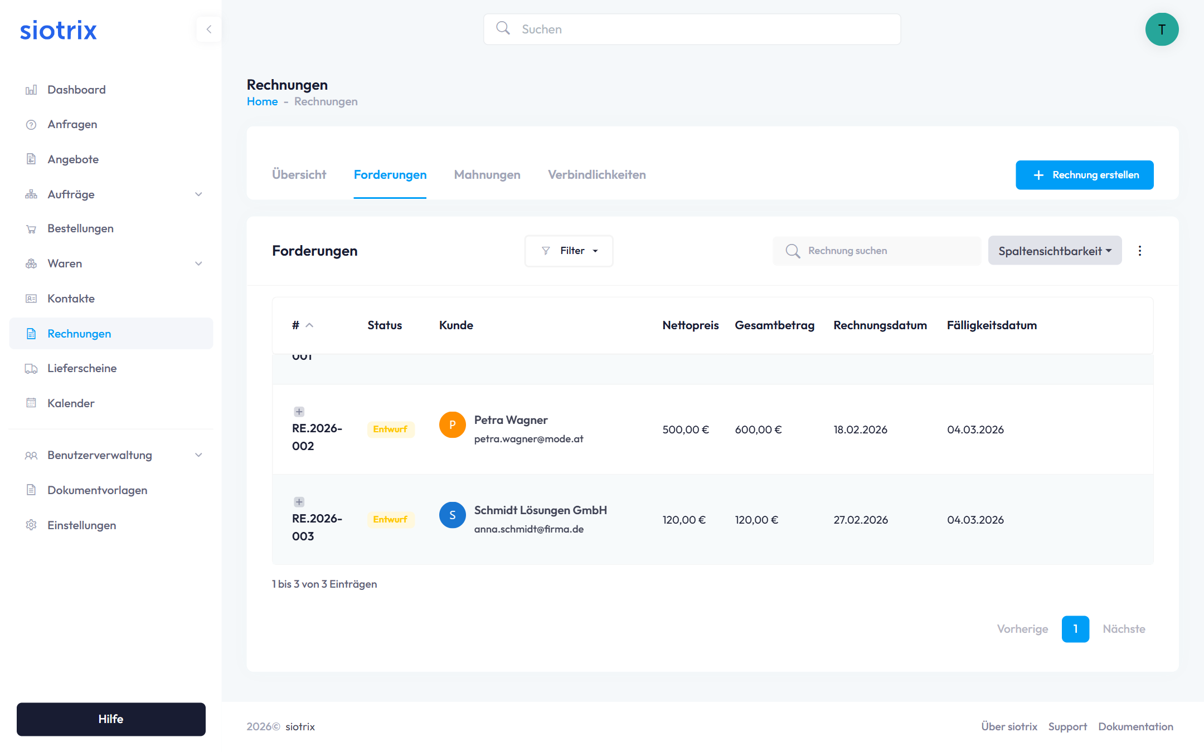Open the Filter dropdown
This screenshot has width=1204, height=752.
click(x=569, y=251)
